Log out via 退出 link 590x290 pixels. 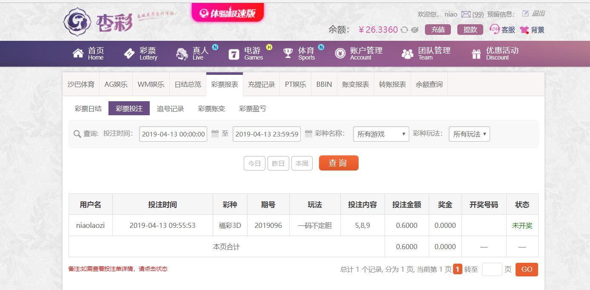[538, 14]
